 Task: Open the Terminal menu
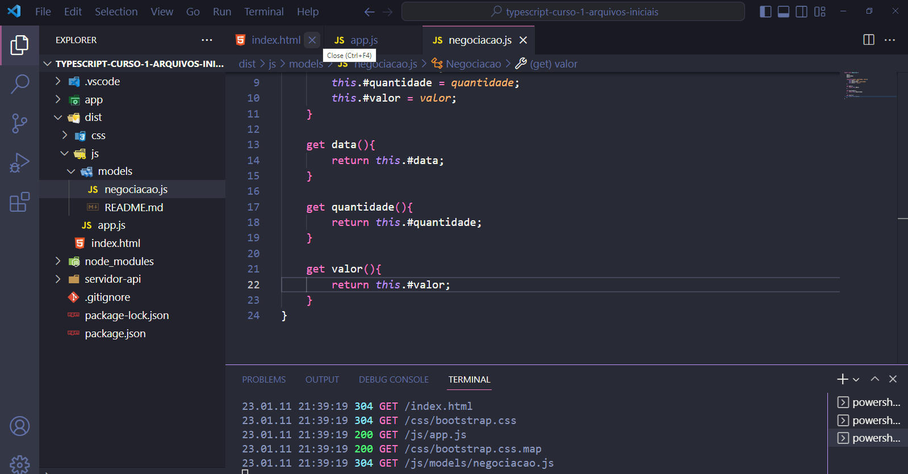point(264,11)
